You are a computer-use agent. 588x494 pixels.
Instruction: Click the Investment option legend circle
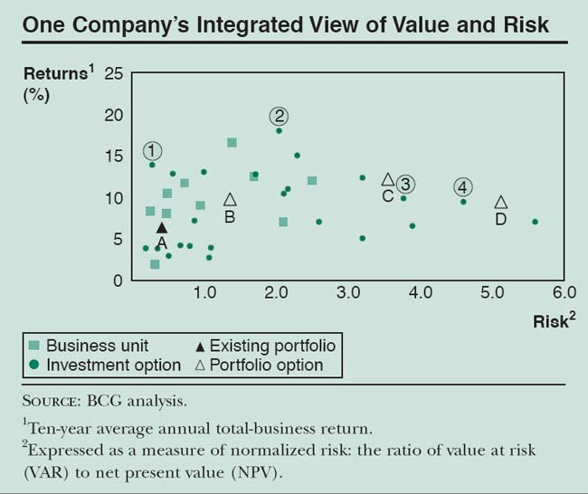click(x=33, y=366)
